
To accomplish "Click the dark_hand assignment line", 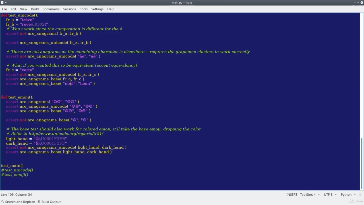I will tap(36, 143).
